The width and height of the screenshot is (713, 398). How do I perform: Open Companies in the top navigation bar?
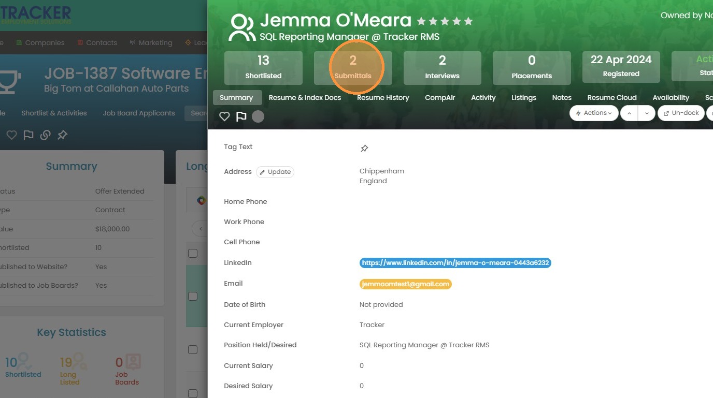40,42
